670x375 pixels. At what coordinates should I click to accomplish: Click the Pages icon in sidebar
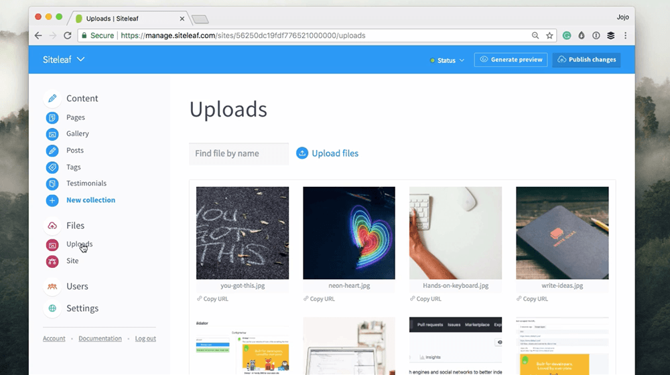coord(52,117)
